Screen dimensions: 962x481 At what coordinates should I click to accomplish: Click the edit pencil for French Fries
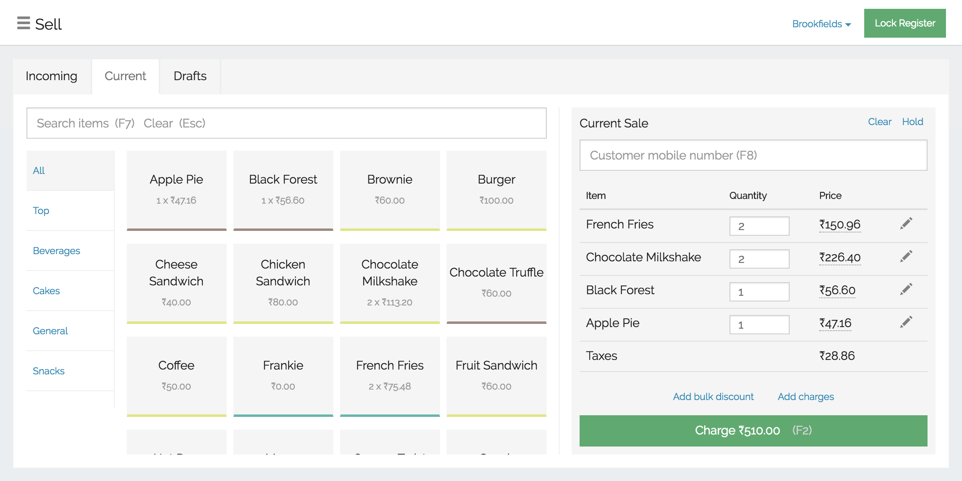(906, 224)
